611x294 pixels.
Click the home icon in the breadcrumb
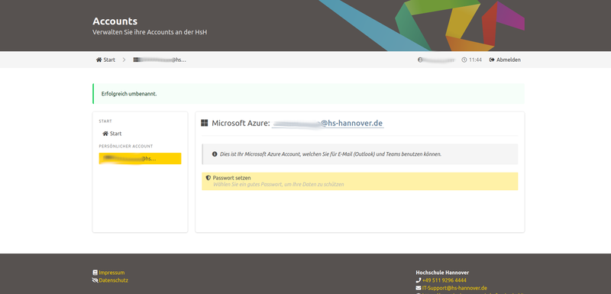(99, 60)
